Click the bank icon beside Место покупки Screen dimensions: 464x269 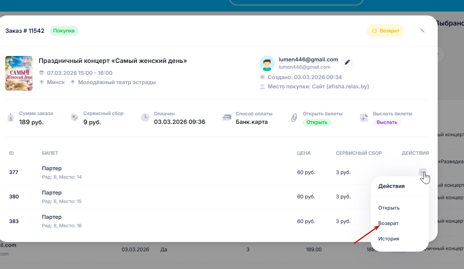[x=262, y=86]
